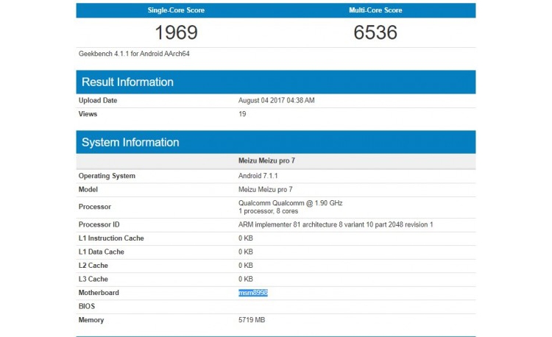Click the highlighted msm8998 value
The width and height of the screenshot is (552, 337).
tap(253, 293)
